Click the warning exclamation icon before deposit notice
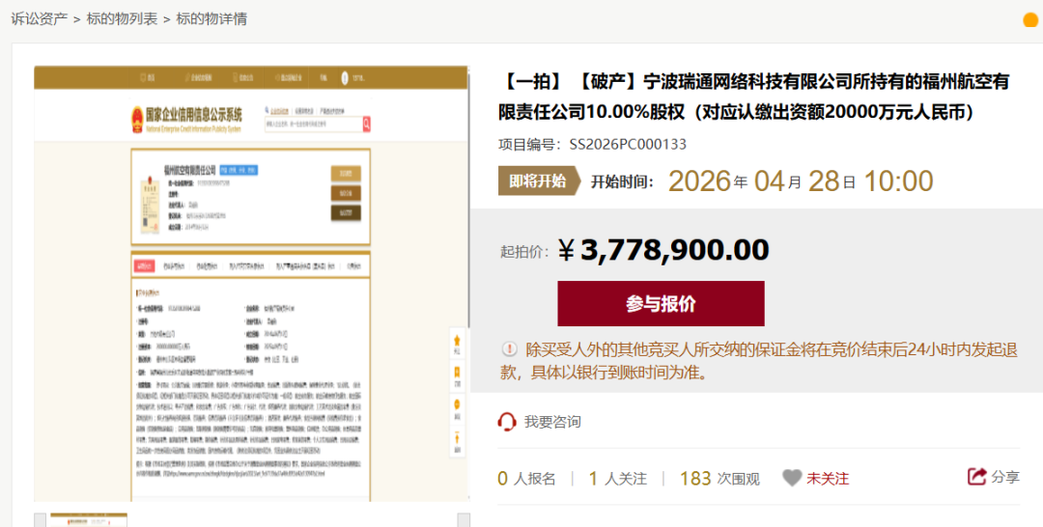 point(509,349)
